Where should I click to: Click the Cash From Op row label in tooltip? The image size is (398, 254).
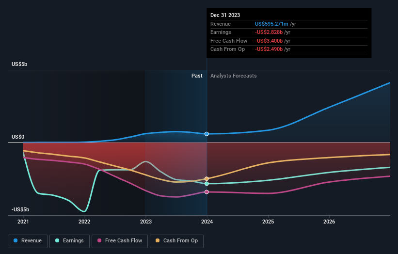coord(227,49)
